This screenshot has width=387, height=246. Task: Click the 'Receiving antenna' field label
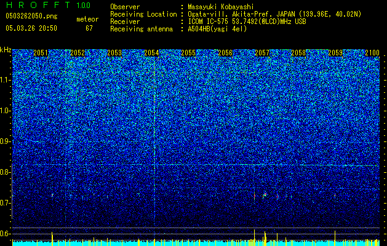click(142, 29)
